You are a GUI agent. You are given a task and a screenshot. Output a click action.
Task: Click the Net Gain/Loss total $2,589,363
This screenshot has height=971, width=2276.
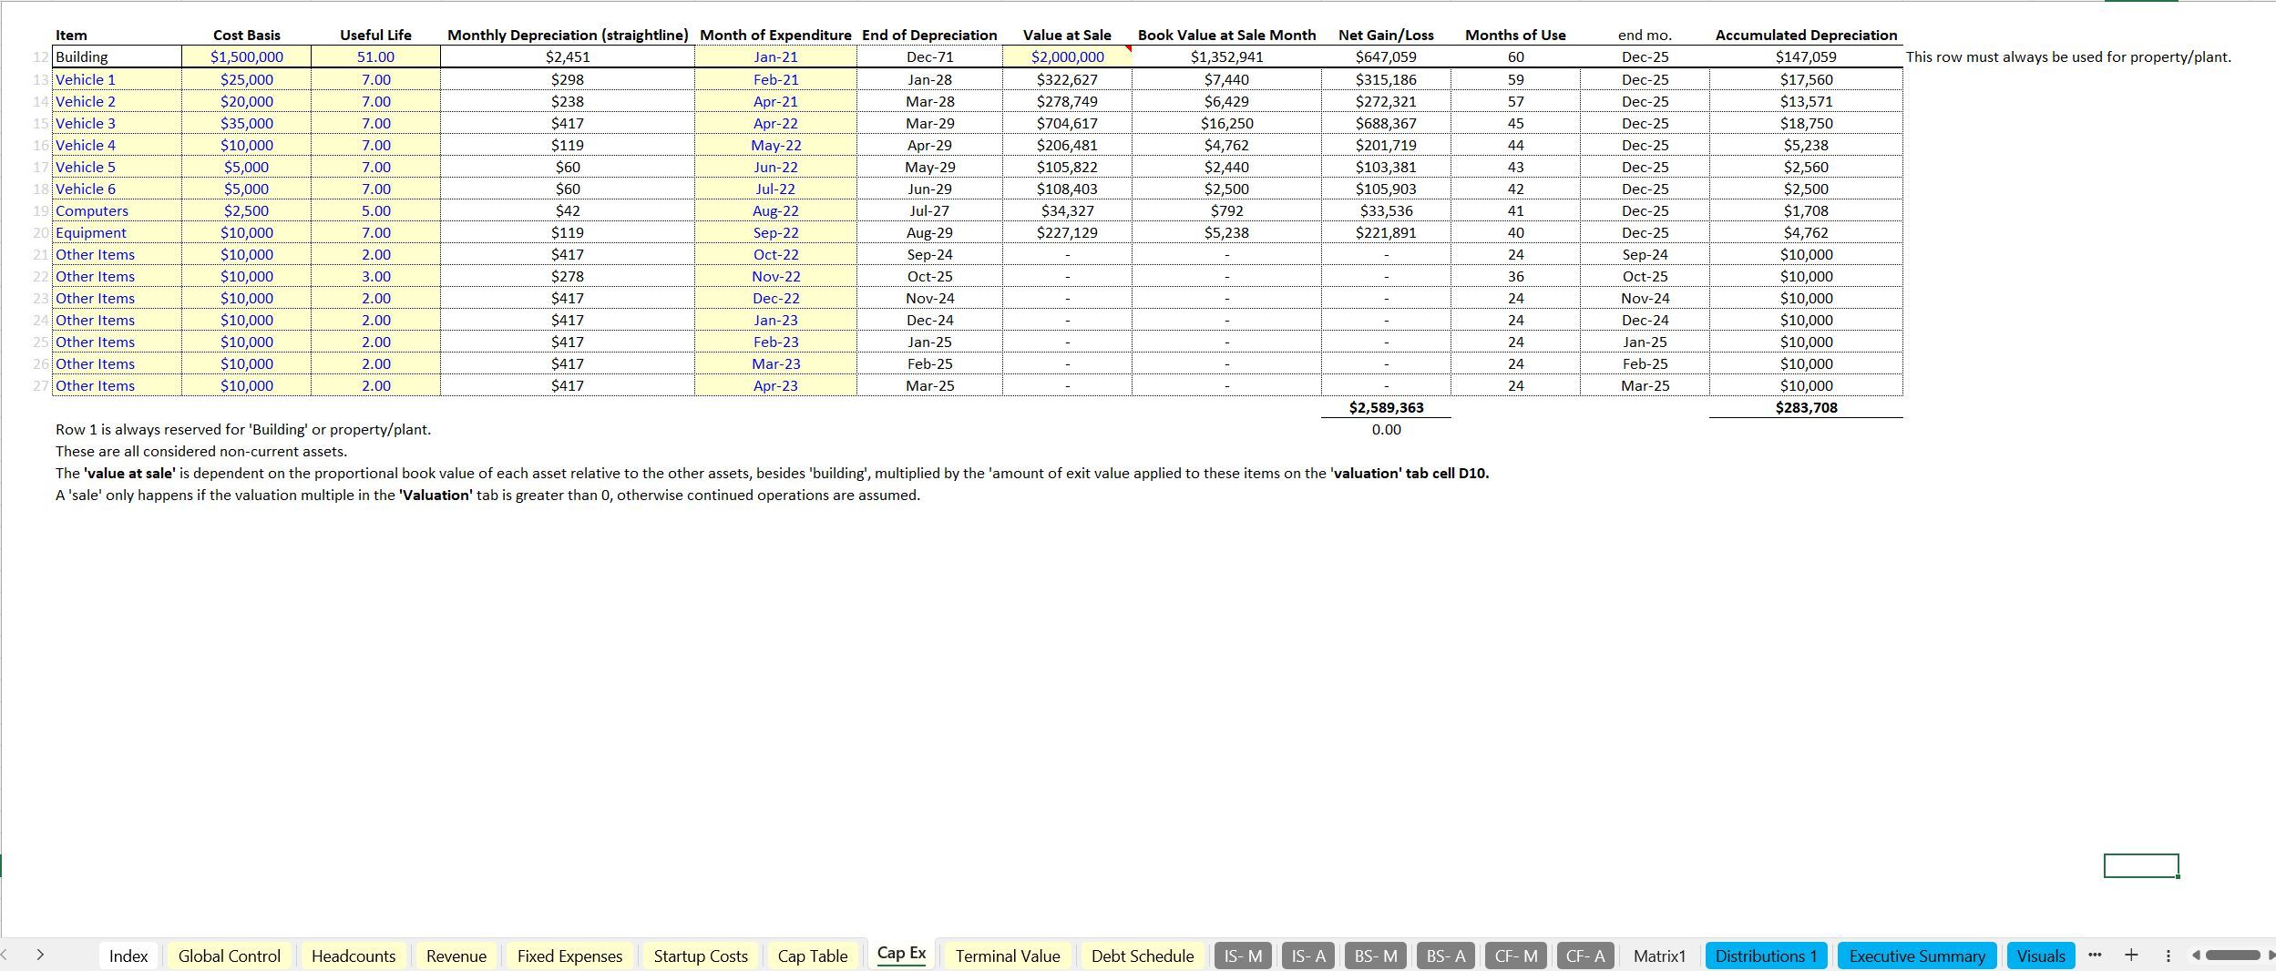click(x=1386, y=407)
